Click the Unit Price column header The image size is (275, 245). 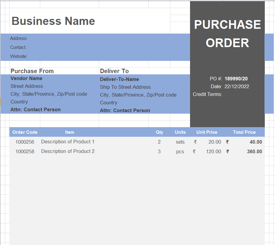click(x=207, y=132)
